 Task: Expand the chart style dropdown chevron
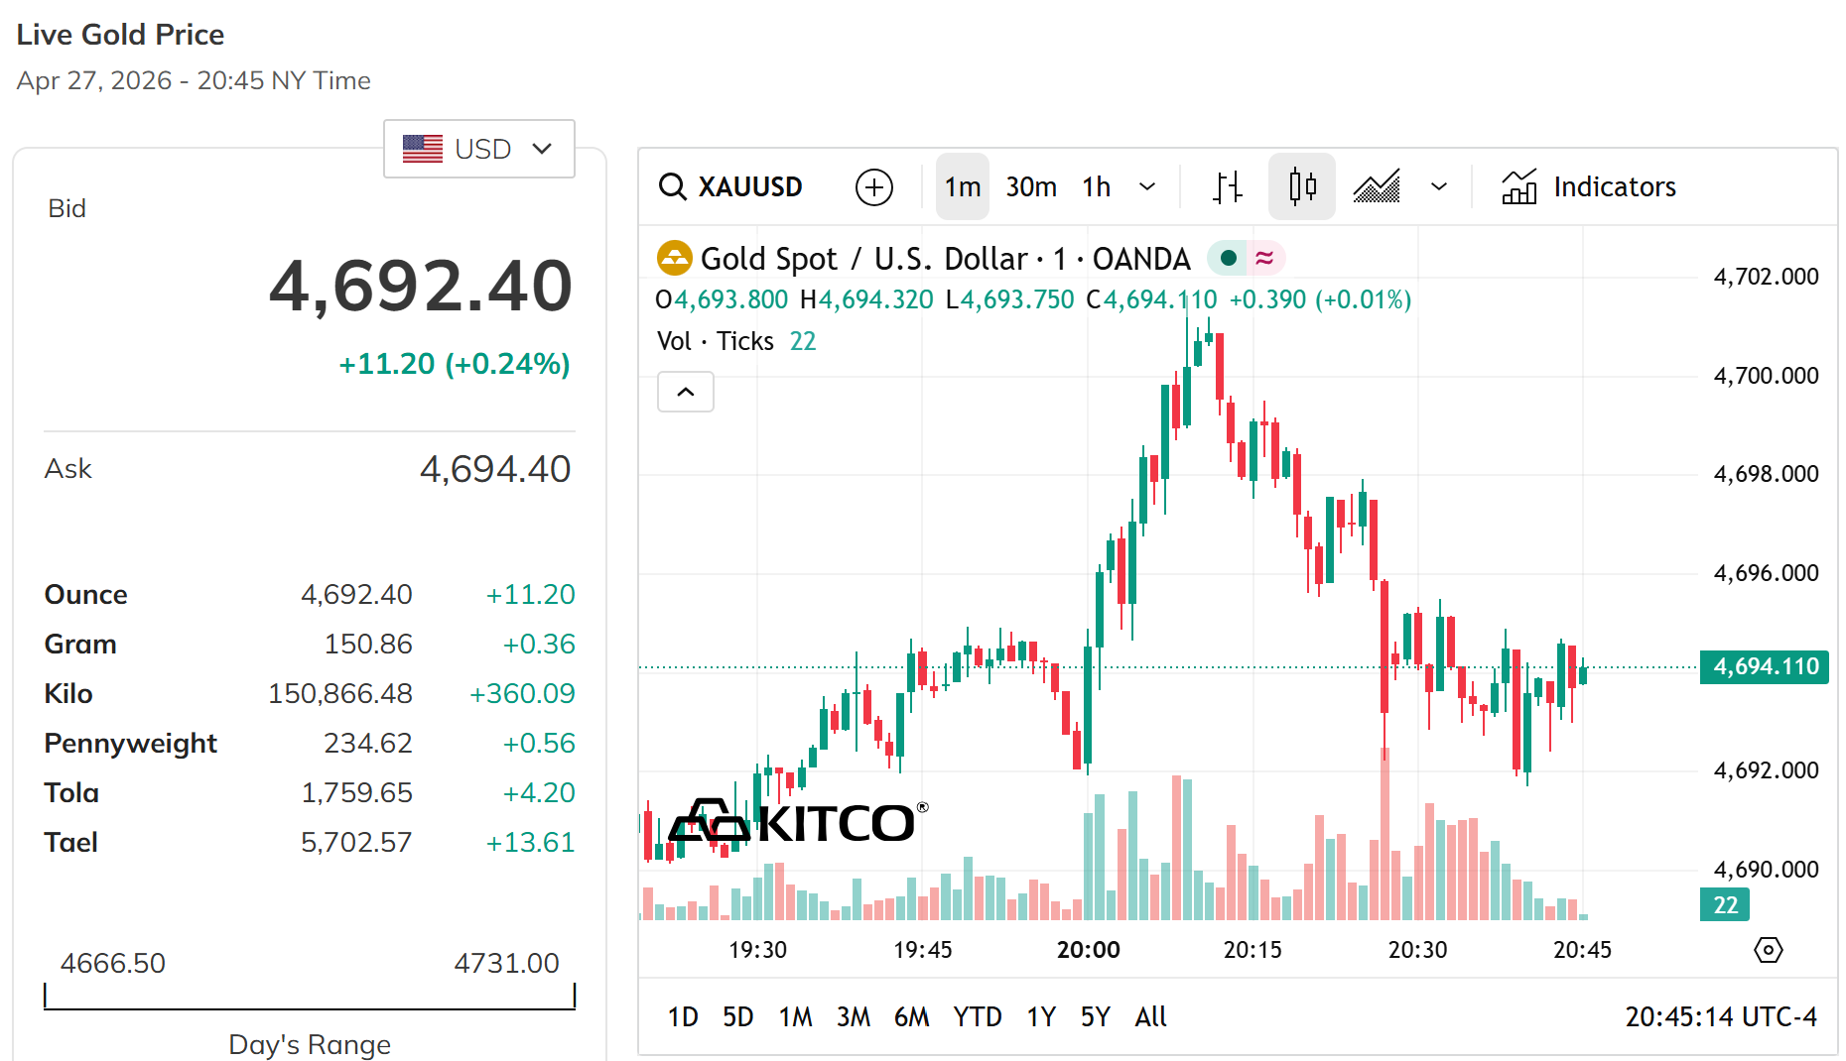[1439, 186]
